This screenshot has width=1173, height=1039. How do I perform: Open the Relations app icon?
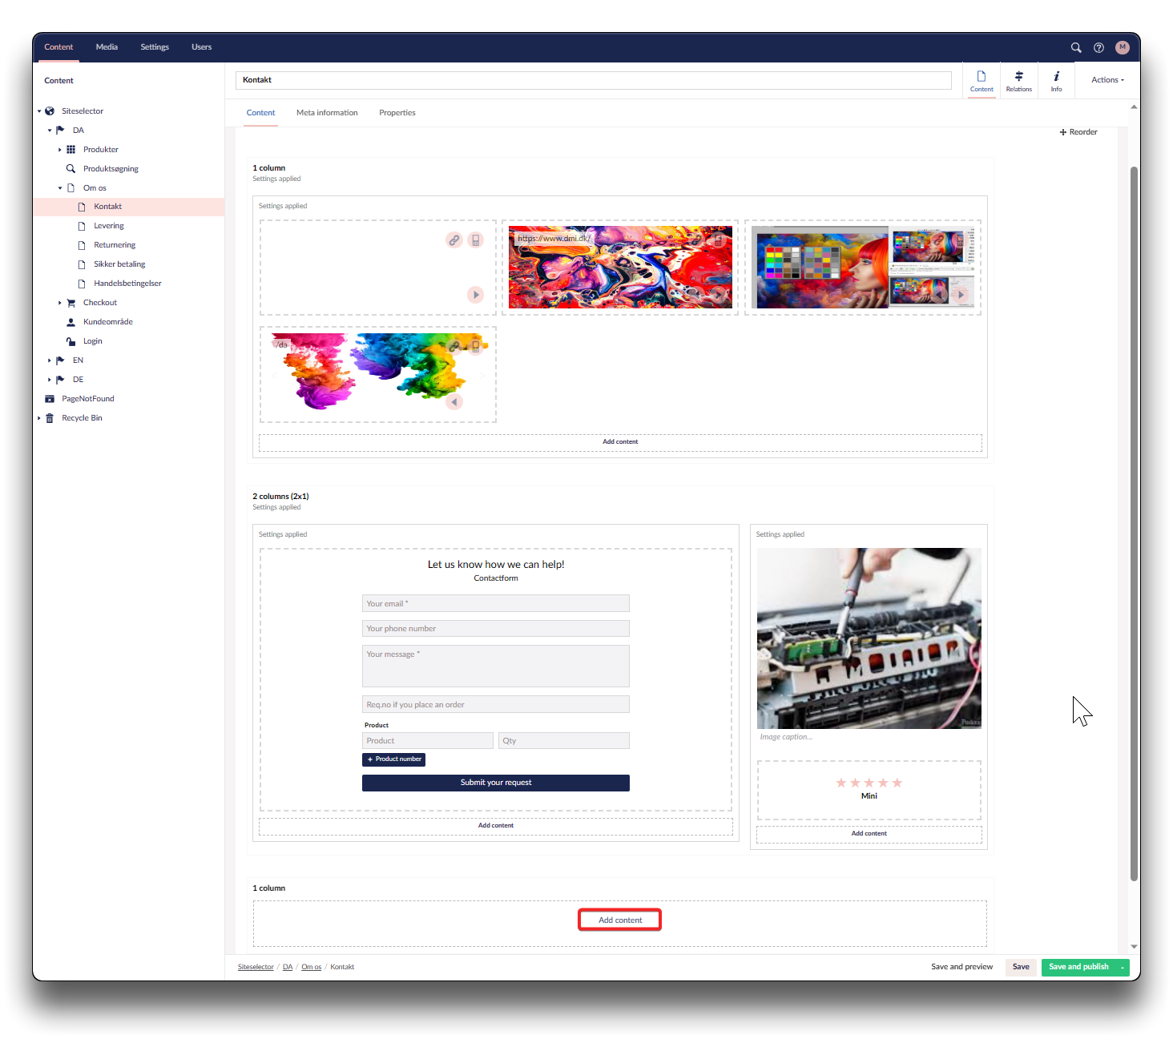tap(1018, 81)
